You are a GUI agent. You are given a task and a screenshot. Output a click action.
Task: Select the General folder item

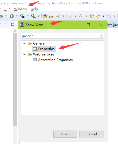coord(39,43)
